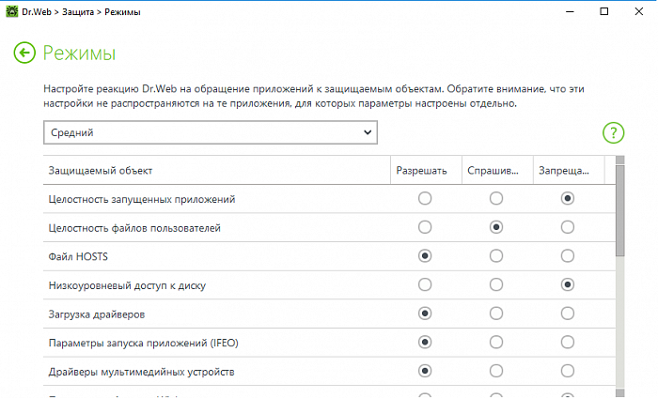Image resolution: width=658 pixels, height=398 pixels.
Task: Open help via green question mark icon
Action: coord(613,132)
